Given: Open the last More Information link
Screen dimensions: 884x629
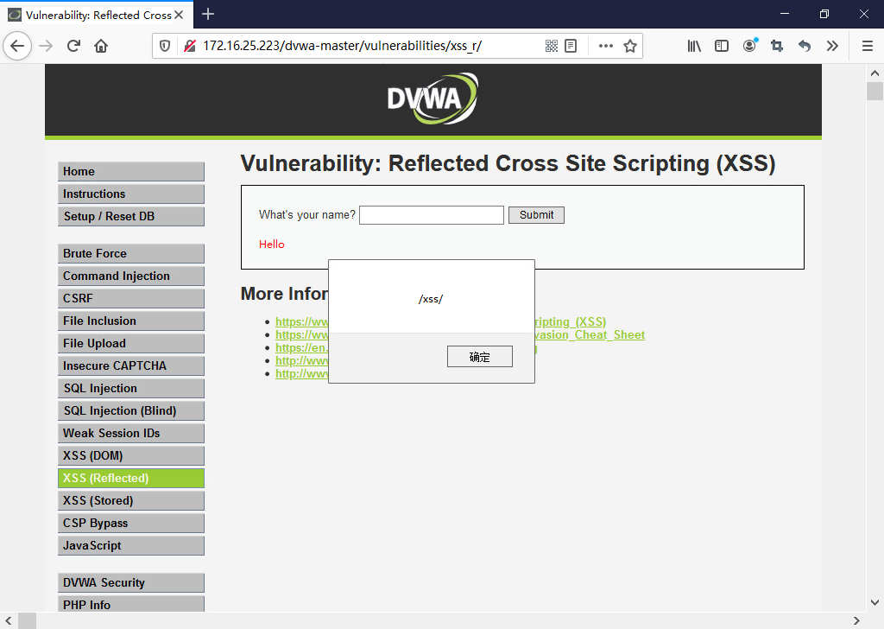Looking at the screenshot, I should click(x=301, y=373).
